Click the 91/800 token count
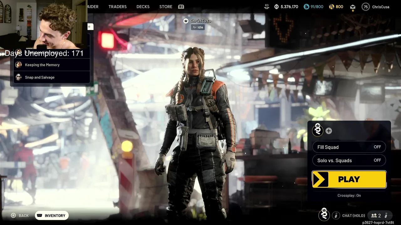Screen dimensions: 401x225 pos(317,7)
